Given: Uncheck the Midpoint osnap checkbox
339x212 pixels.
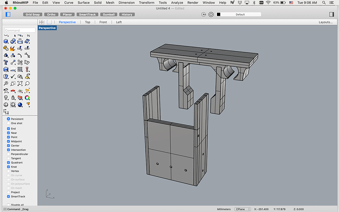Looking at the screenshot, I should tap(8, 141).
